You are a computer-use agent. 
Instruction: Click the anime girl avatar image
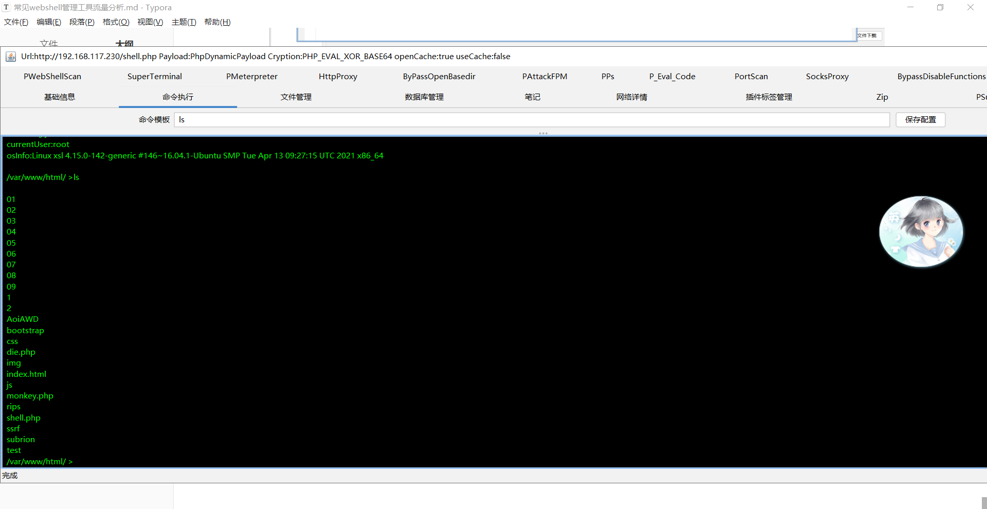(921, 231)
